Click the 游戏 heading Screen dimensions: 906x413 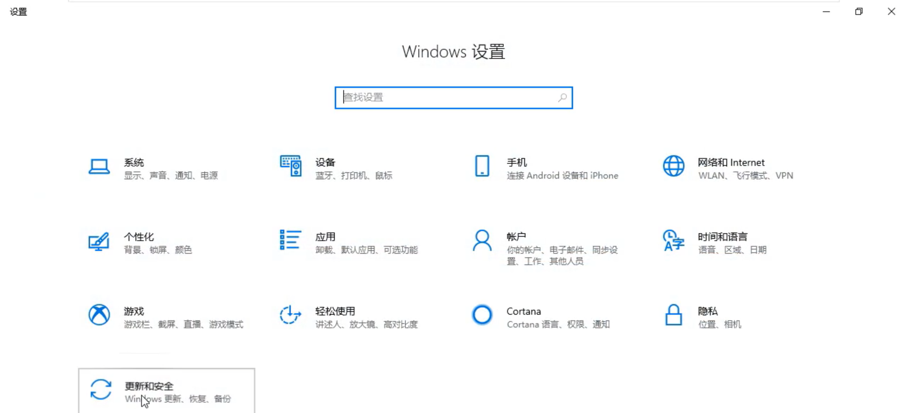point(134,311)
